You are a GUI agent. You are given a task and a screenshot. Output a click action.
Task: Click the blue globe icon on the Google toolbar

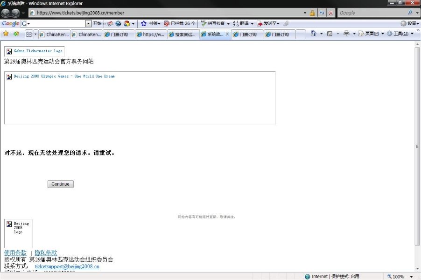coord(119,24)
